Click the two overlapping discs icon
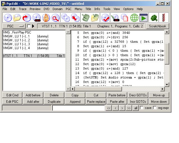This screenshot has width=179, height=143. [65, 18]
